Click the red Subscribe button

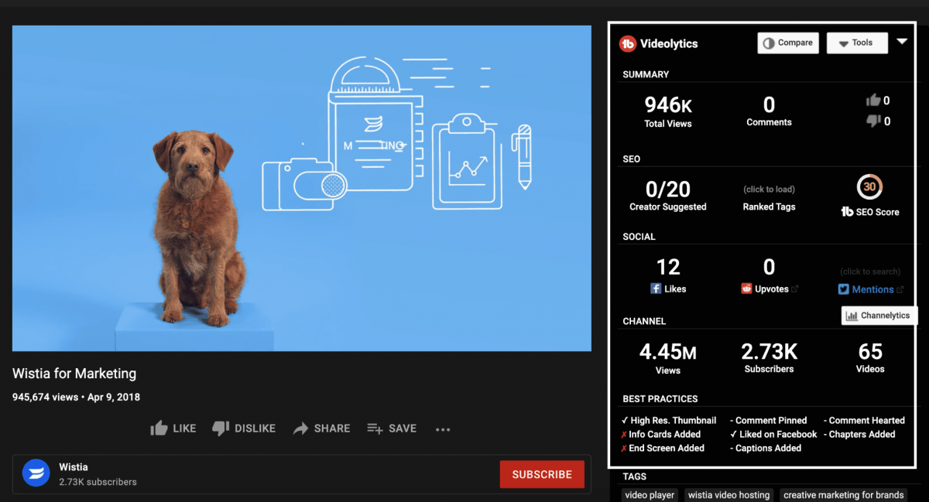click(542, 474)
